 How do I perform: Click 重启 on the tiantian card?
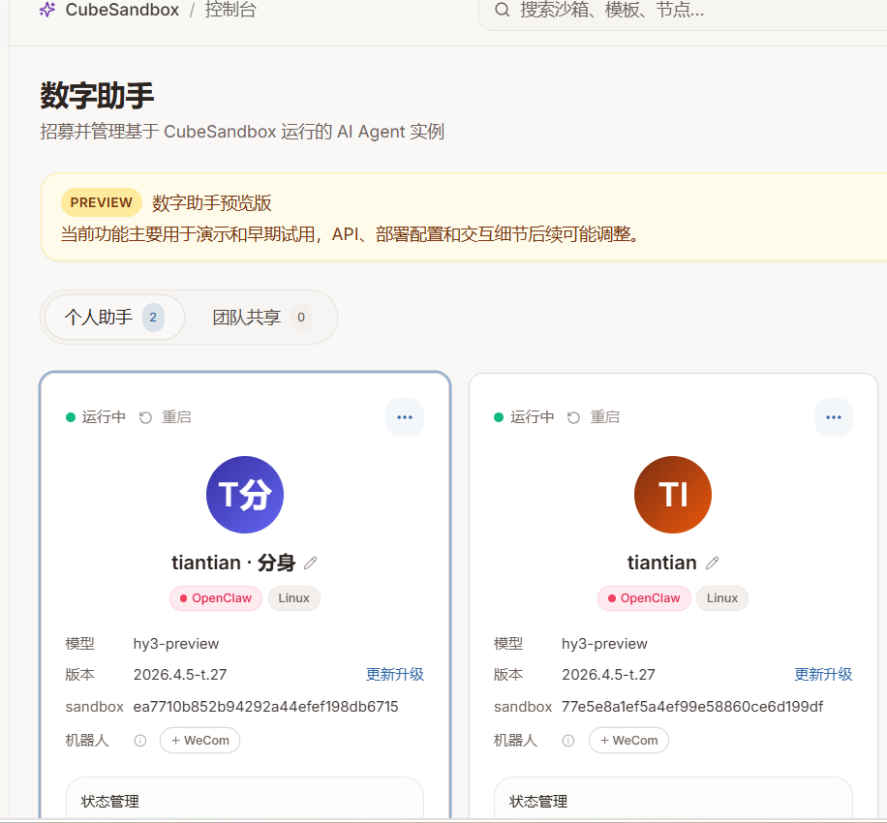click(x=604, y=417)
